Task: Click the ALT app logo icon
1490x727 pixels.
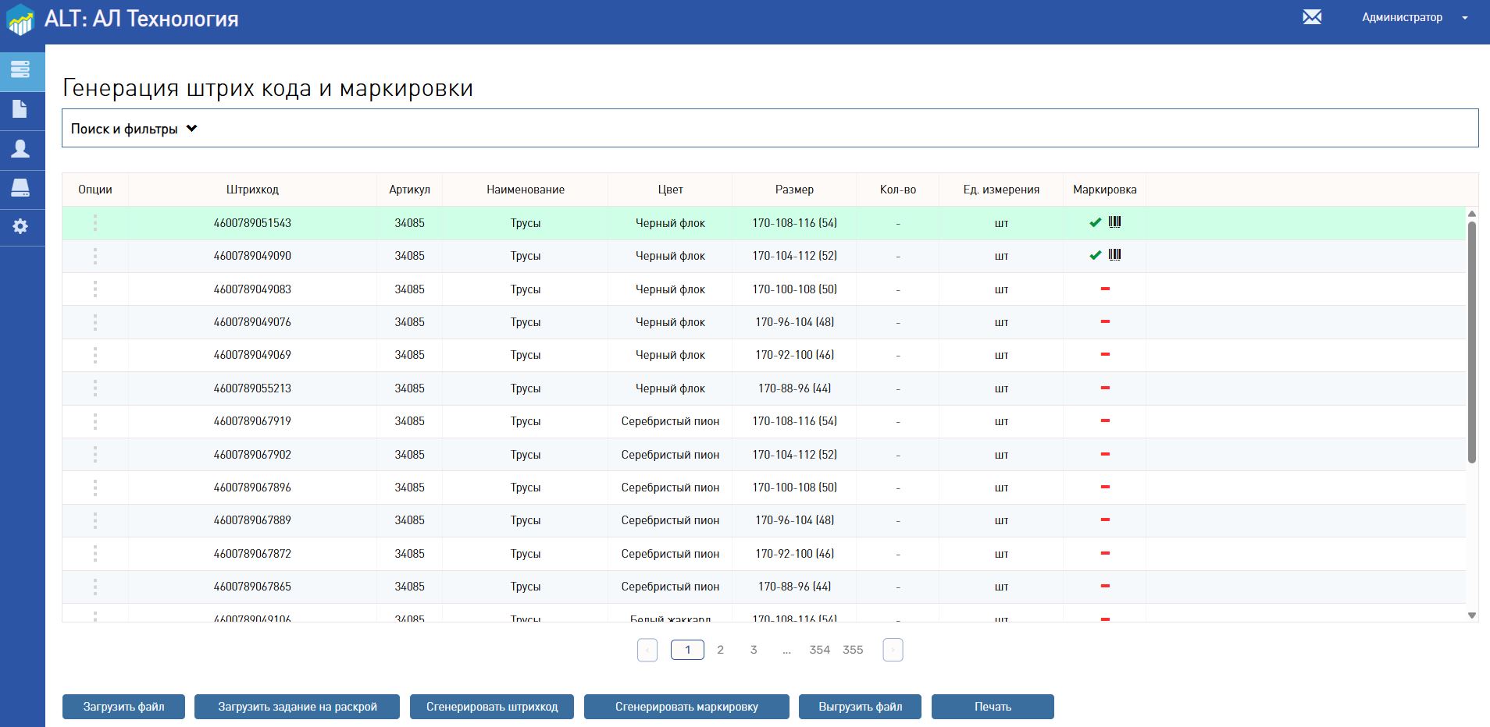Action: point(20,20)
